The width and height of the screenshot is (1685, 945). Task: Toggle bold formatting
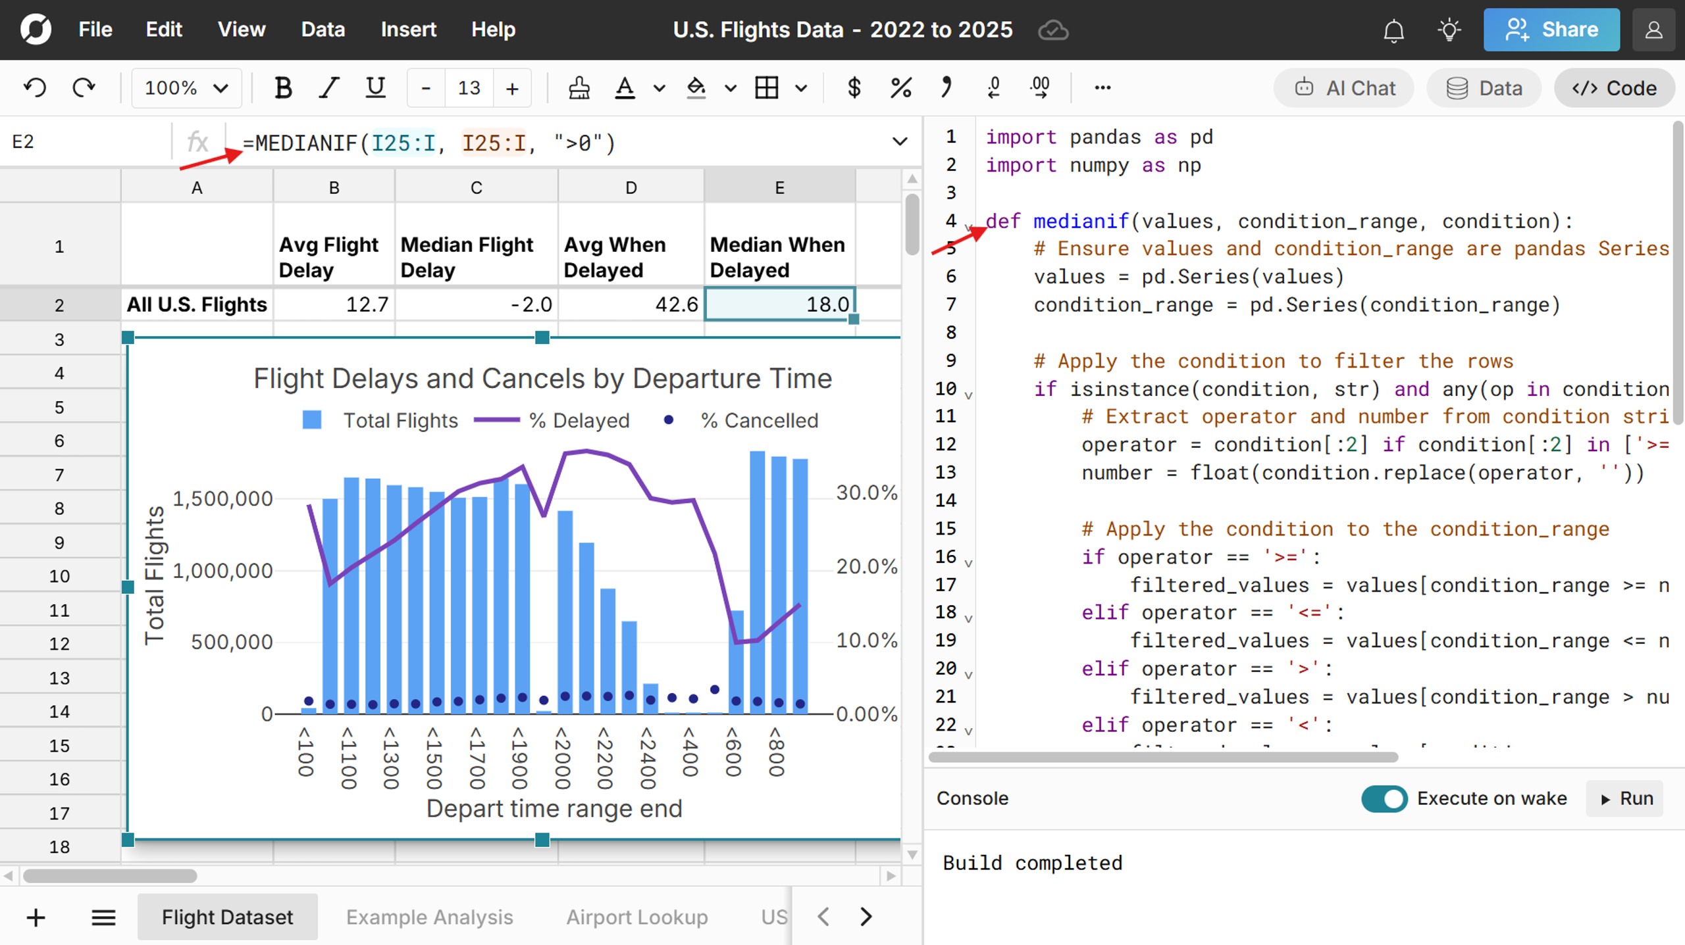pos(283,87)
